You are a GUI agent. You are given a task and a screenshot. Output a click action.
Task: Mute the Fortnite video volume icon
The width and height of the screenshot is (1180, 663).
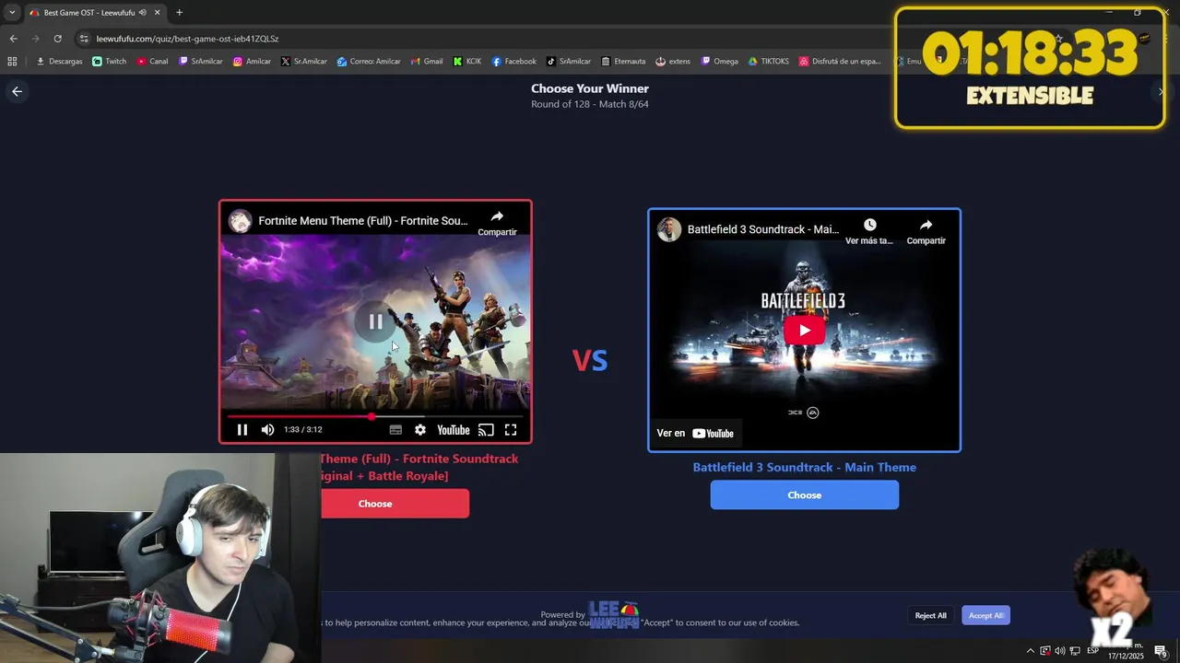click(x=267, y=430)
